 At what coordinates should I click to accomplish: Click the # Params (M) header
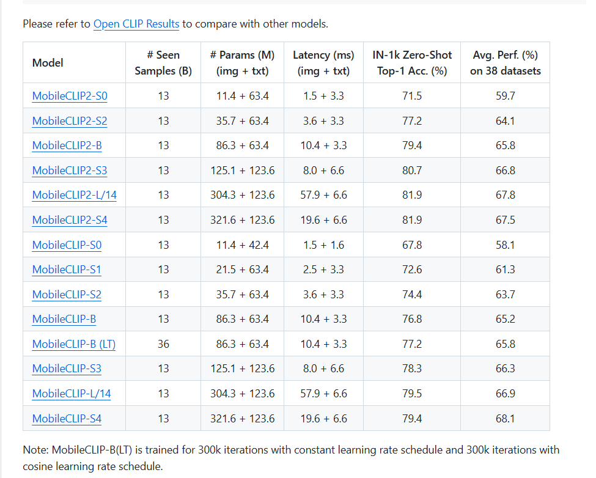[x=243, y=63]
